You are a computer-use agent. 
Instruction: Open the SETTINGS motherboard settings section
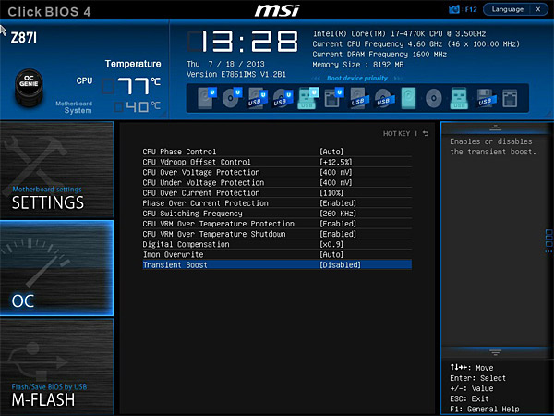point(56,170)
